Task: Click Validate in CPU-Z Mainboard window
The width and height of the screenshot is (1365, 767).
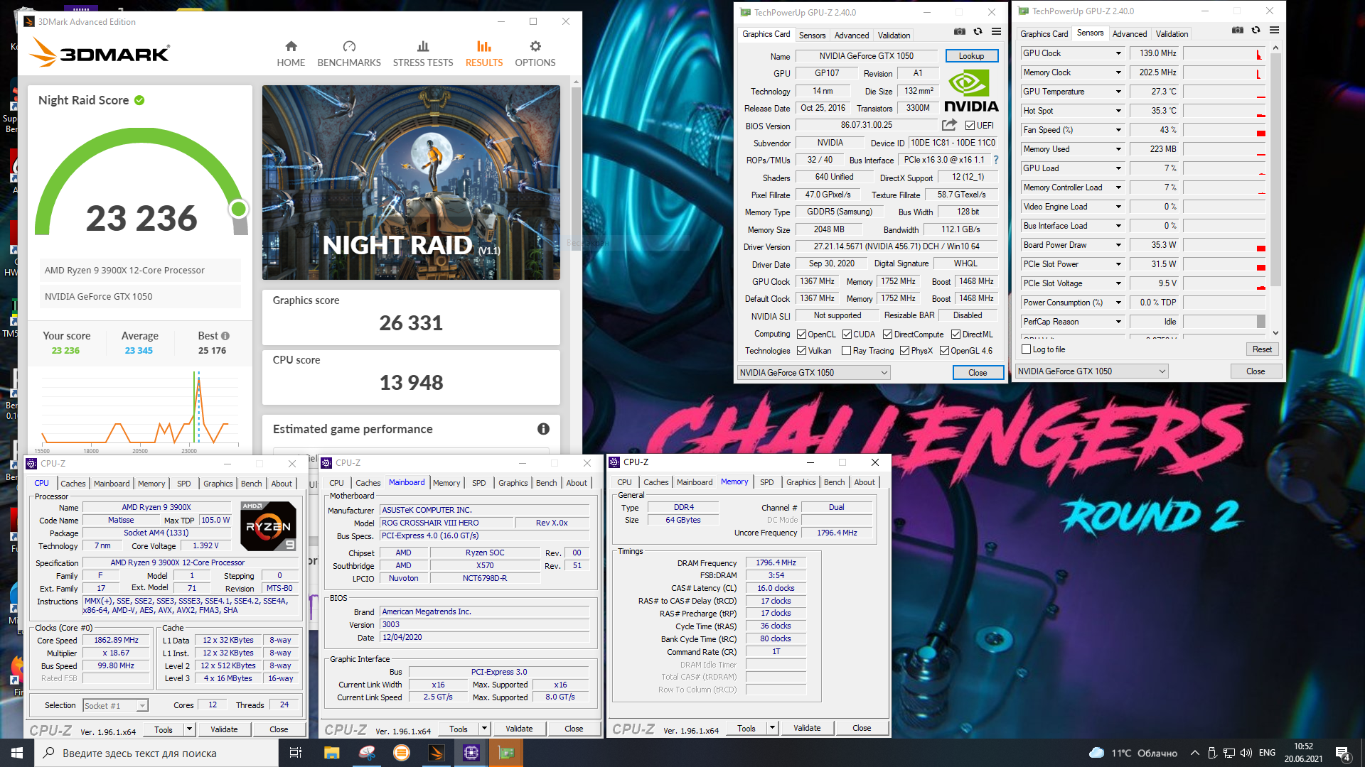Action: (x=519, y=729)
